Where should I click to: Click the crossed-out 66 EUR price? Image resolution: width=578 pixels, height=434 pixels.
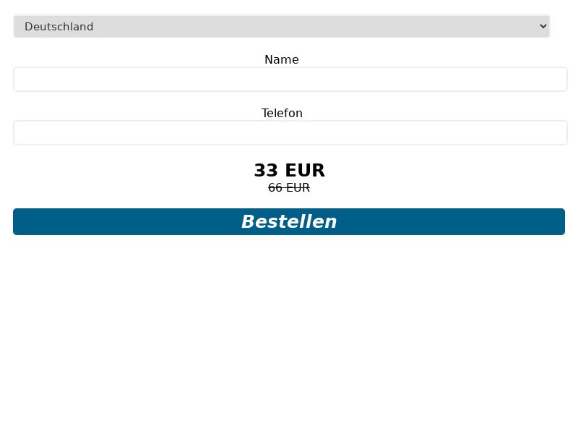289,187
